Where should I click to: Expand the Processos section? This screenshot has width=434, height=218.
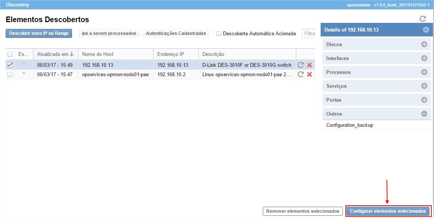tap(424, 72)
